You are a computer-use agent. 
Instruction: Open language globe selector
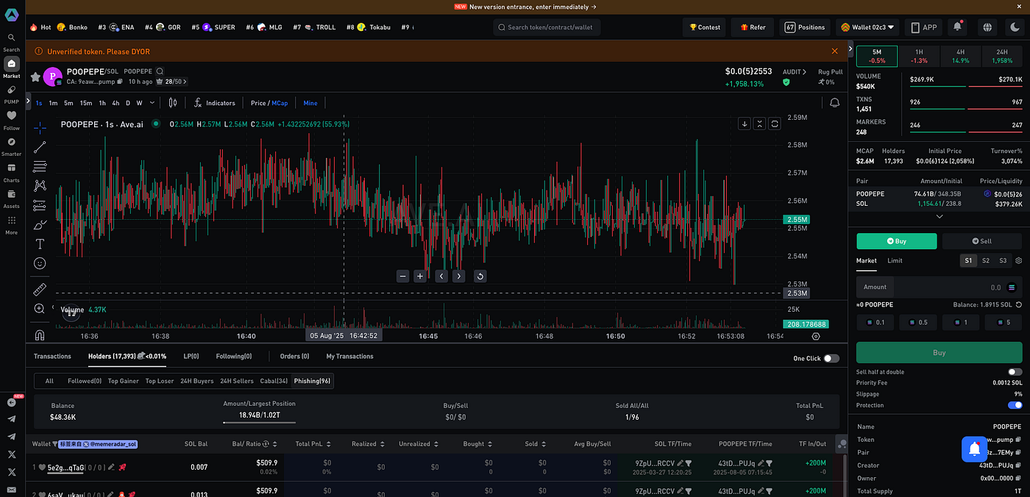coord(987,27)
